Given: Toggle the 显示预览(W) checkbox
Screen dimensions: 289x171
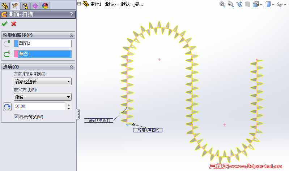Looking at the screenshot, I should click(16, 117).
